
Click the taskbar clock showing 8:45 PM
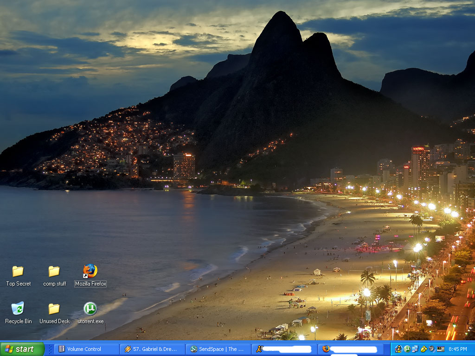tap(458, 349)
